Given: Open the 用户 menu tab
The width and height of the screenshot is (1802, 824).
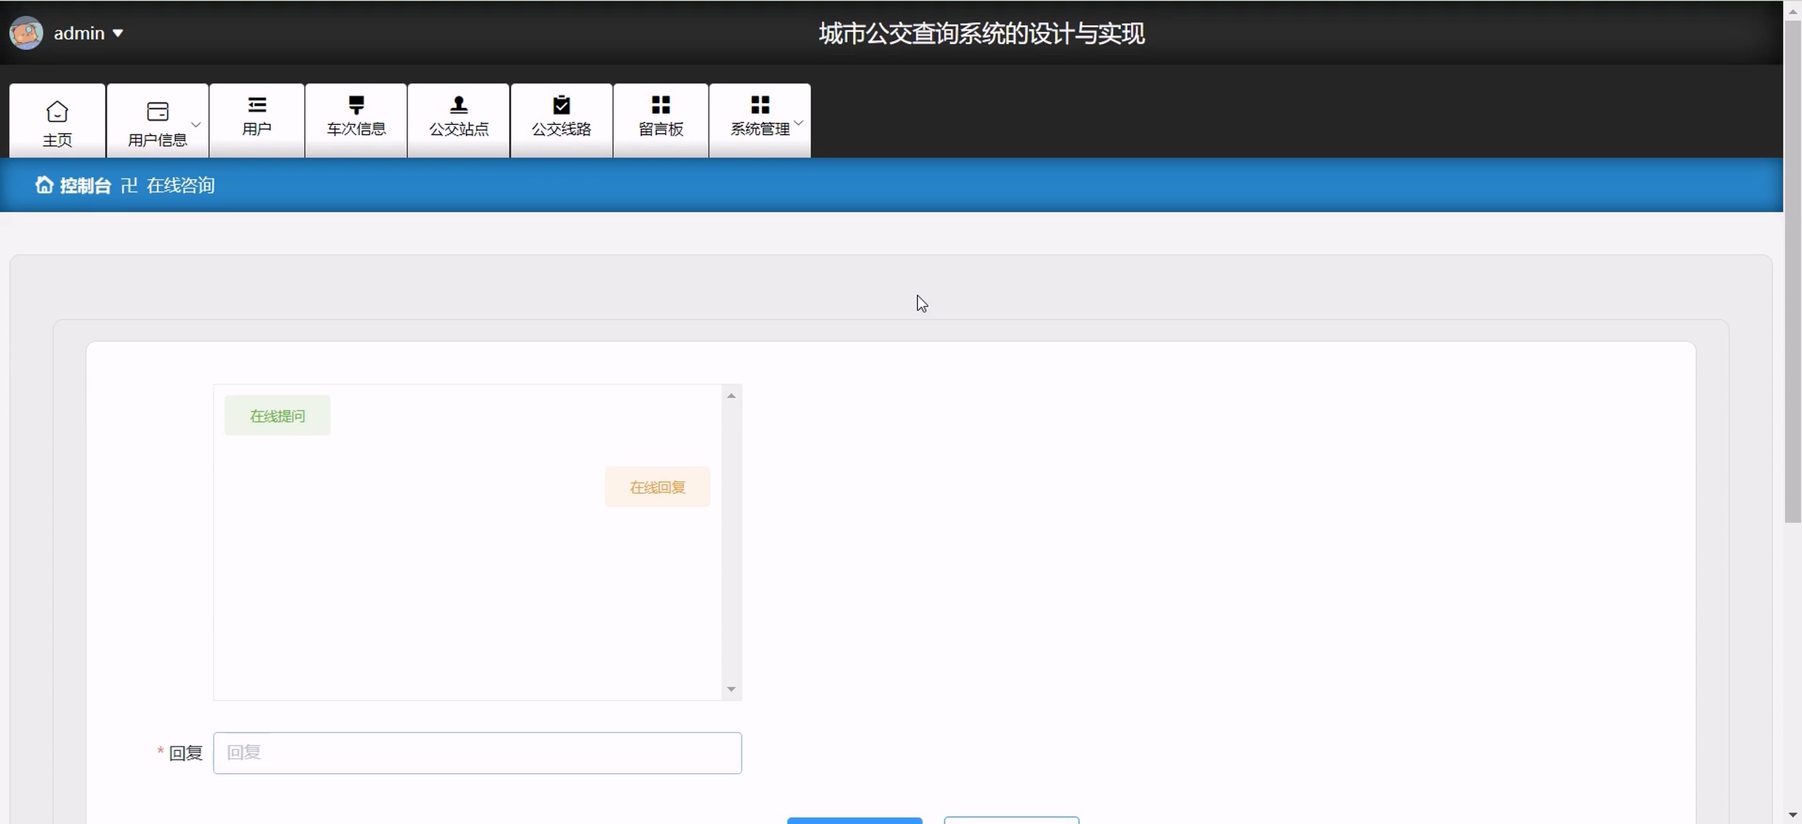Looking at the screenshot, I should click(x=257, y=121).
